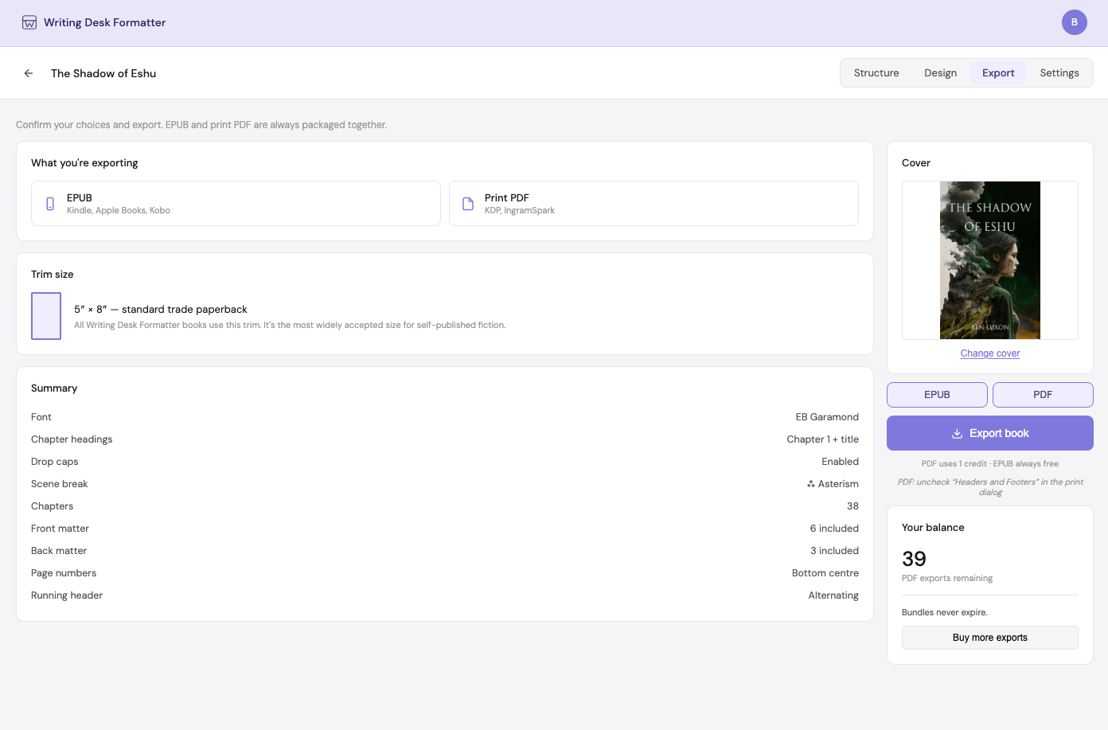Click the Font row label

(x=41, y=417)
